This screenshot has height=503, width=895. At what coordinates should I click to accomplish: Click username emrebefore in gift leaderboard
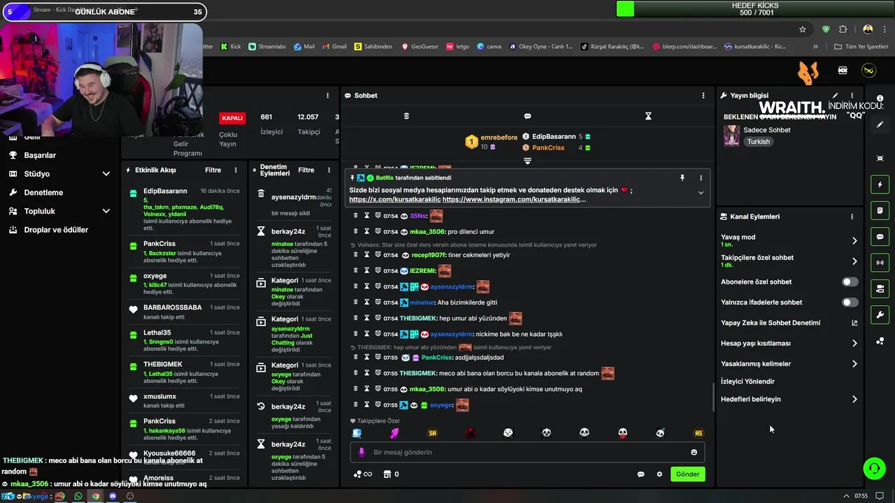point(499,138)
